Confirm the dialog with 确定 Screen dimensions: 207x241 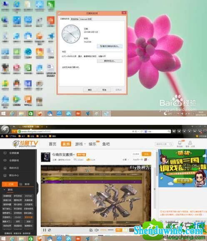coord(90,90)
